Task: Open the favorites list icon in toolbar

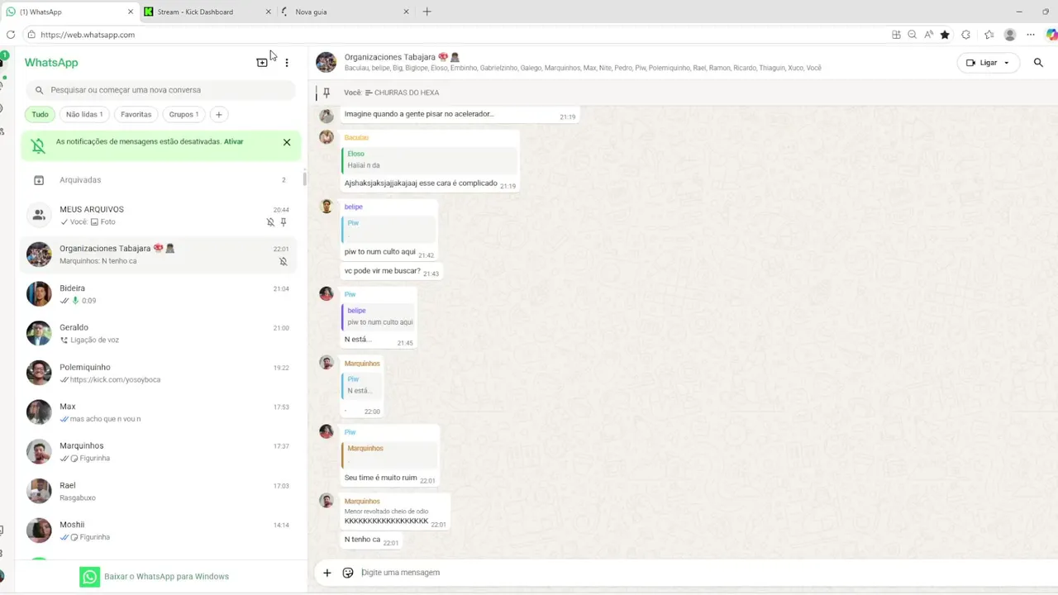Action: [989, 35]
